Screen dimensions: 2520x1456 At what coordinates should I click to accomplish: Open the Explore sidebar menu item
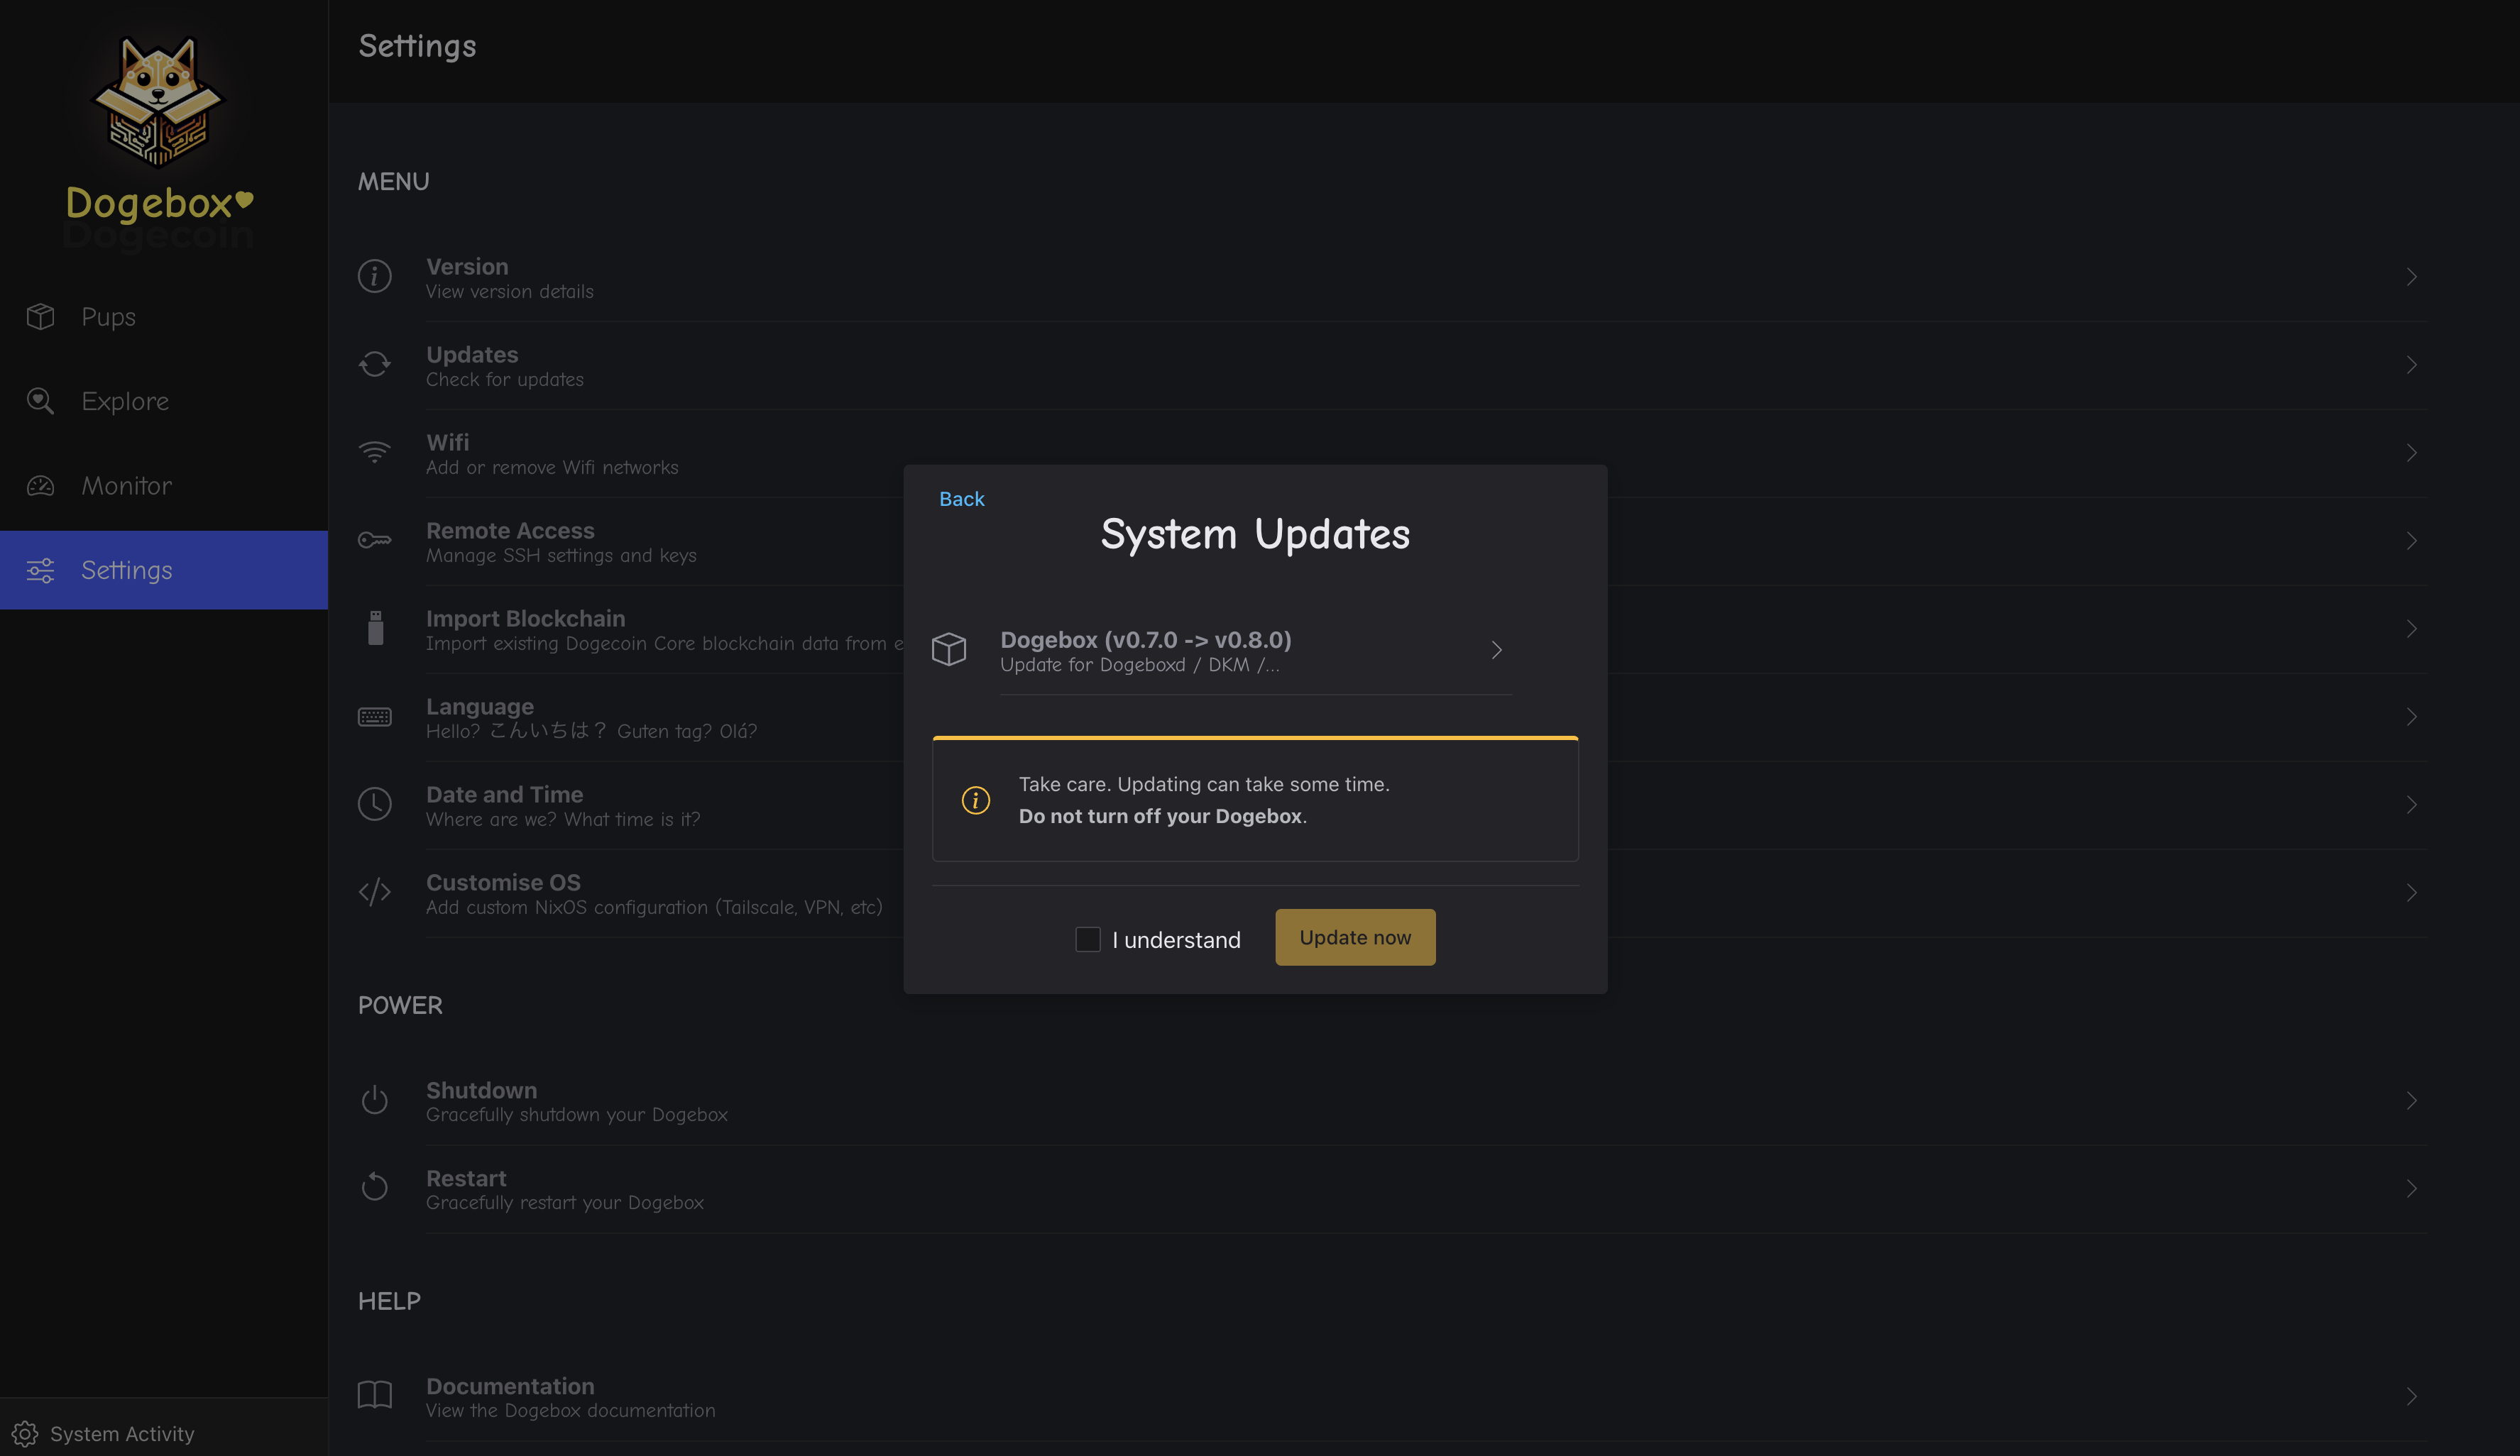pyautogui.click(x=125, y=401)
